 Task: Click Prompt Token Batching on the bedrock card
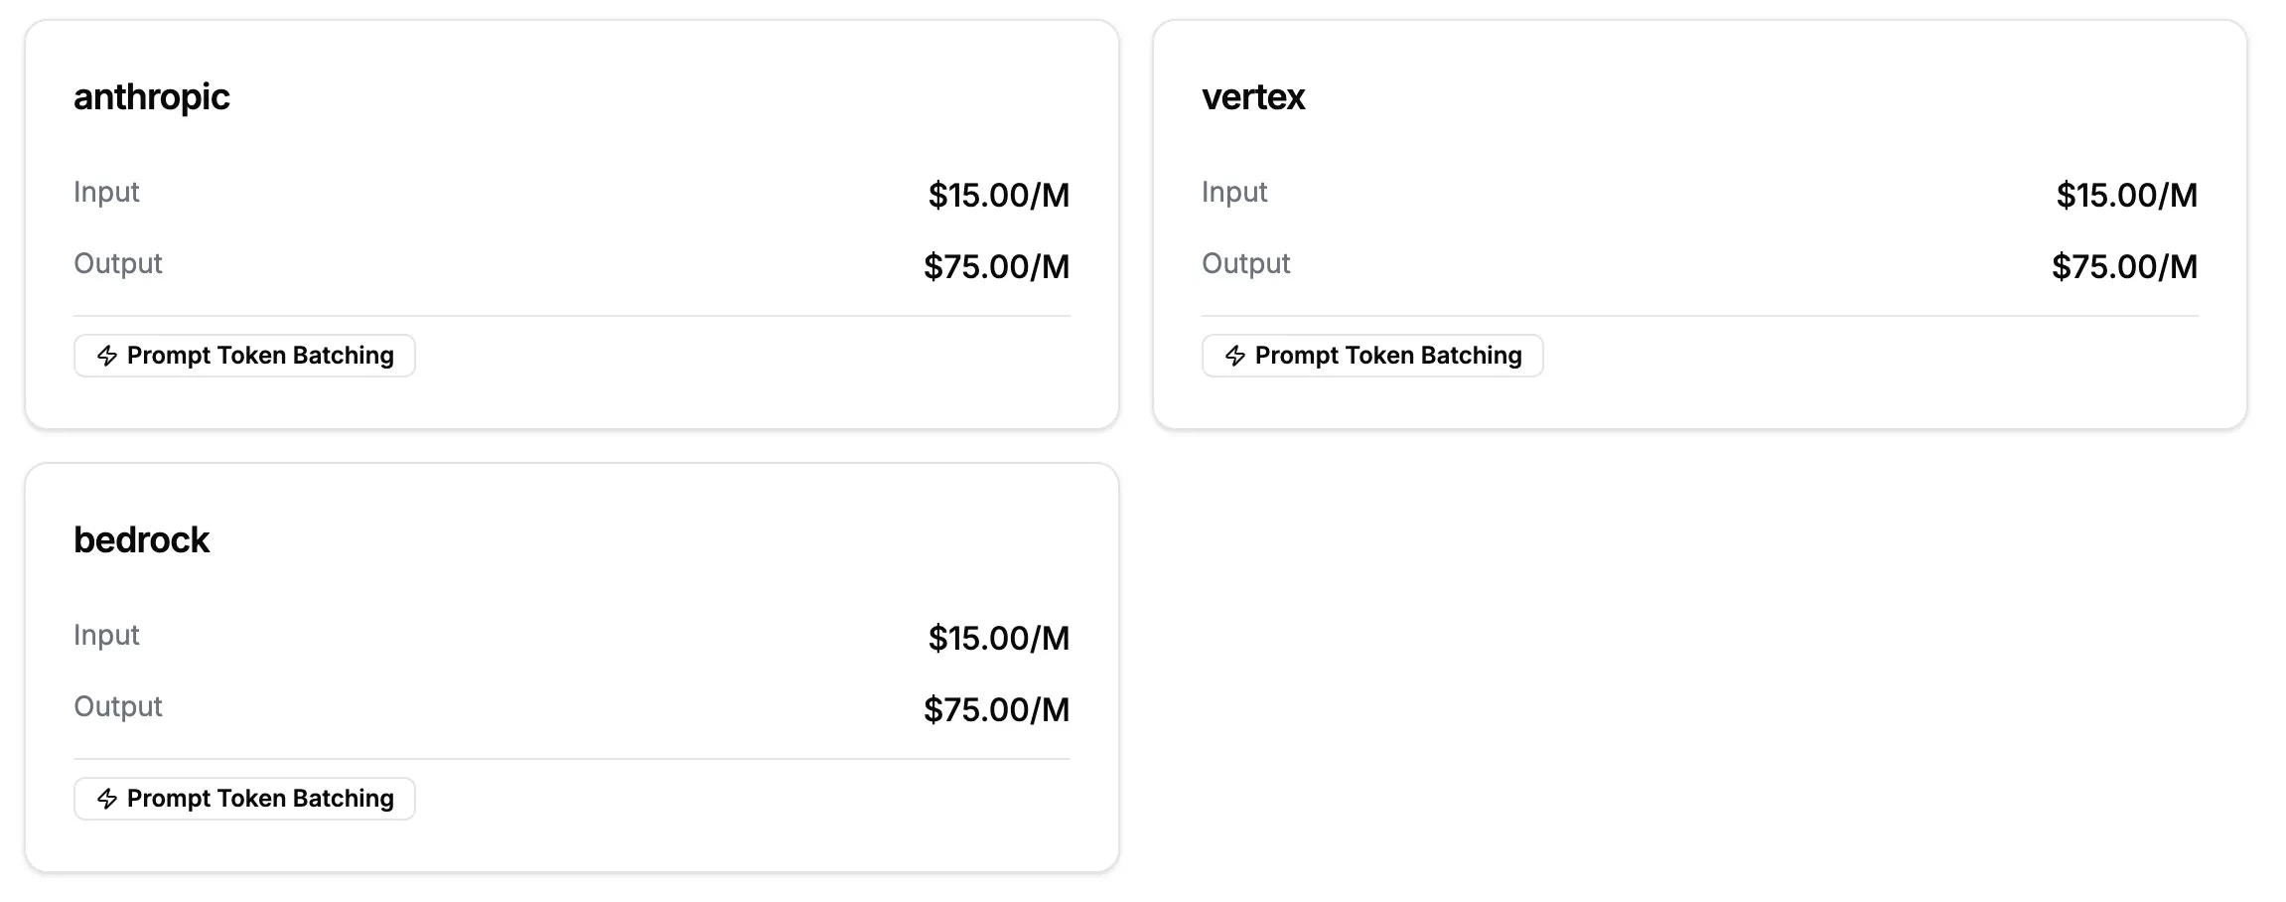coord(243,798)
